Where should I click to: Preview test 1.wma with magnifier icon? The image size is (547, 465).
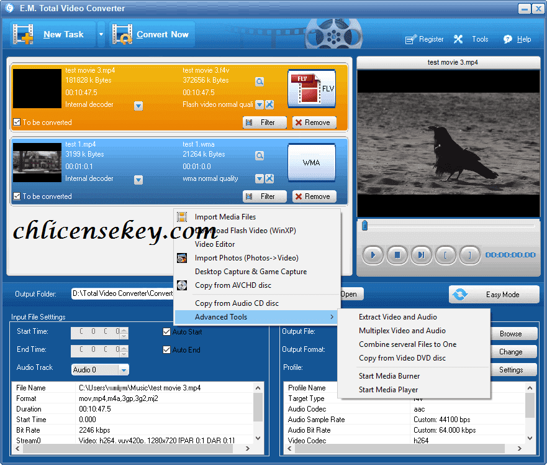(259, 155)
